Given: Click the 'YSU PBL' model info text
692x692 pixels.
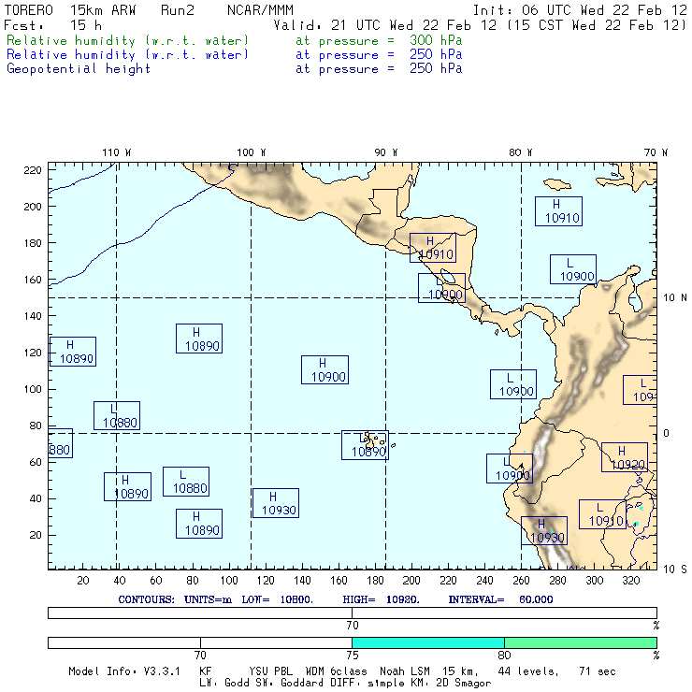Looking at the screenshot, I should (x=270, y=671).
